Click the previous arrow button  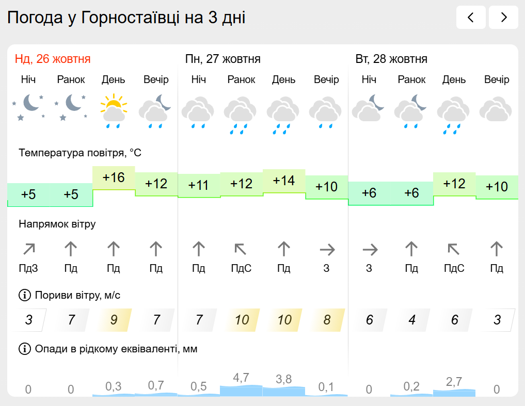click(x=471, y=18)
